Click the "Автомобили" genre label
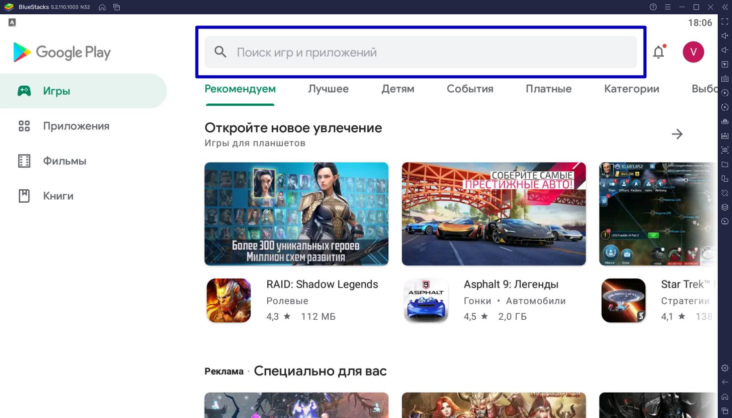732x418 pixels. coord(536,301)
